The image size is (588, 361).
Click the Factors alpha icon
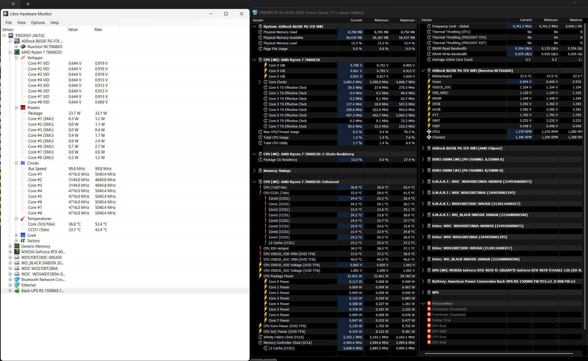point(23,241)
